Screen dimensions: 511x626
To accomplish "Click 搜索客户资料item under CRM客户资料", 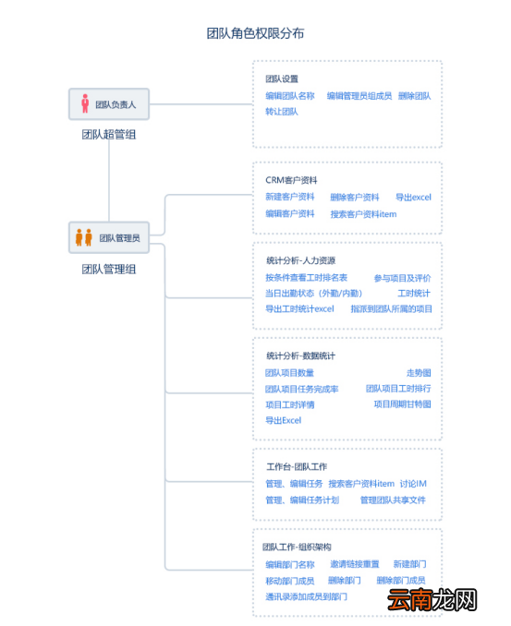I will [x=363, y=214].
